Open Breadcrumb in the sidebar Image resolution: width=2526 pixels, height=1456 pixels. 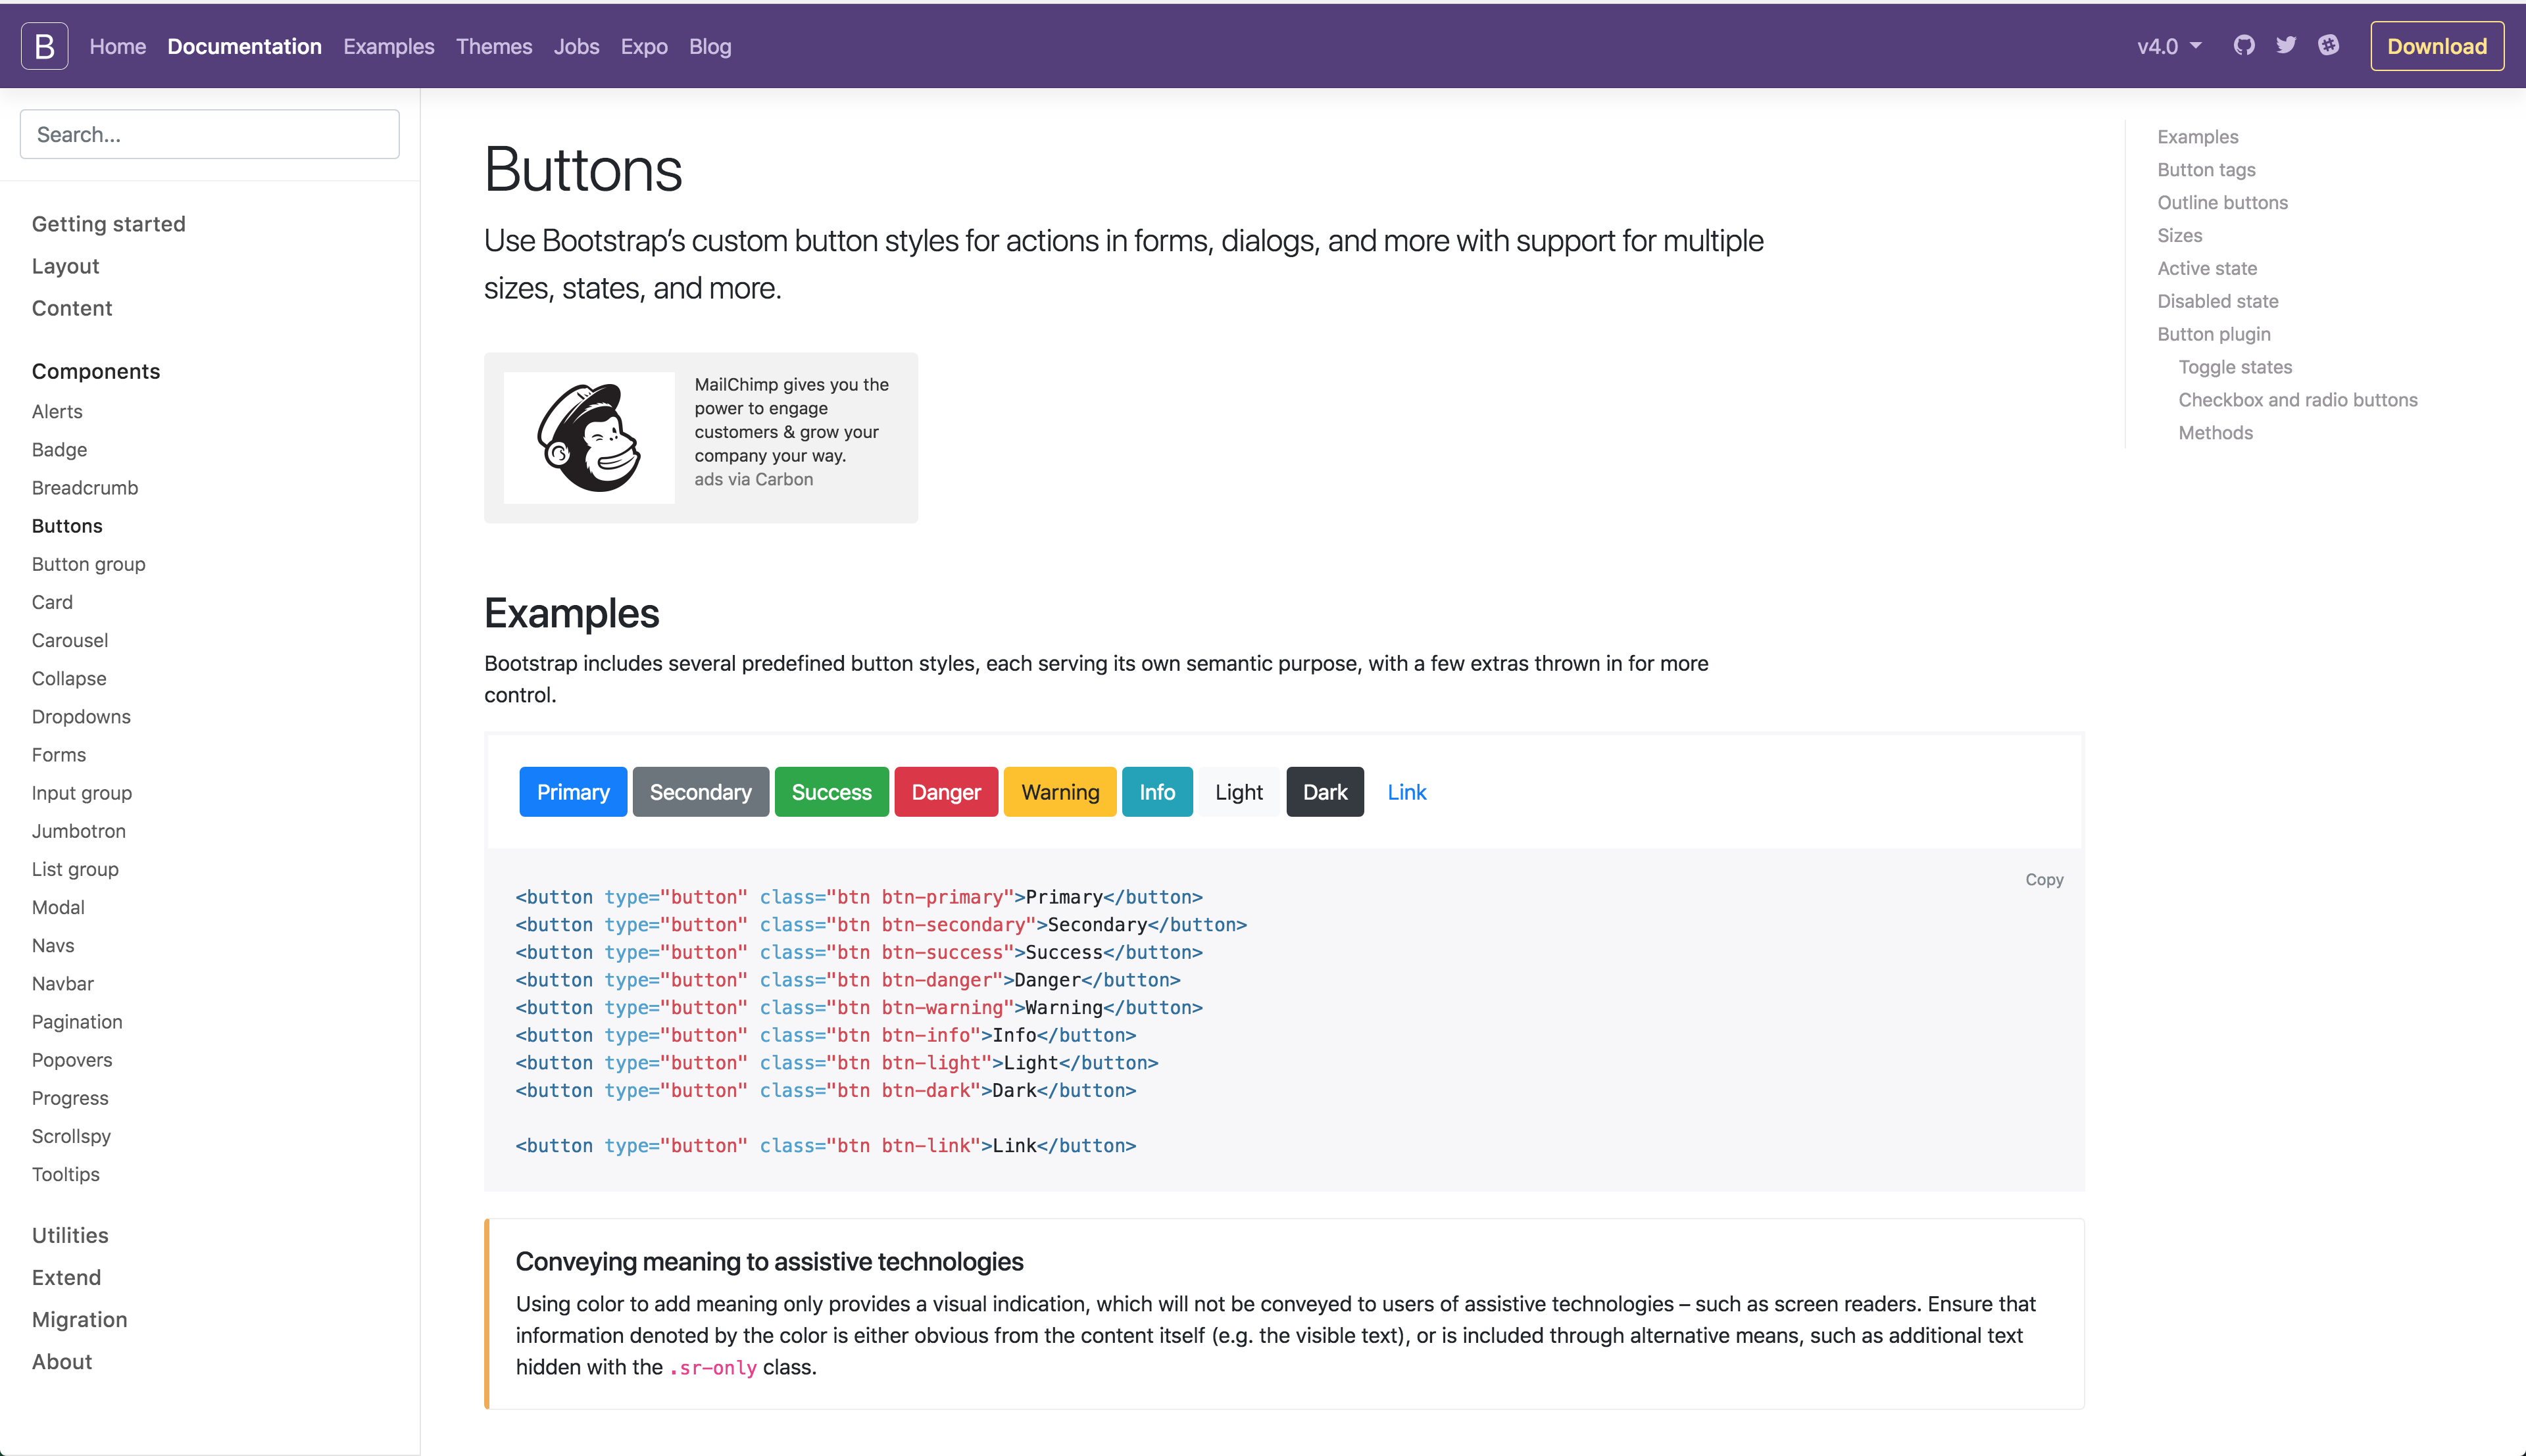[85, 487]
